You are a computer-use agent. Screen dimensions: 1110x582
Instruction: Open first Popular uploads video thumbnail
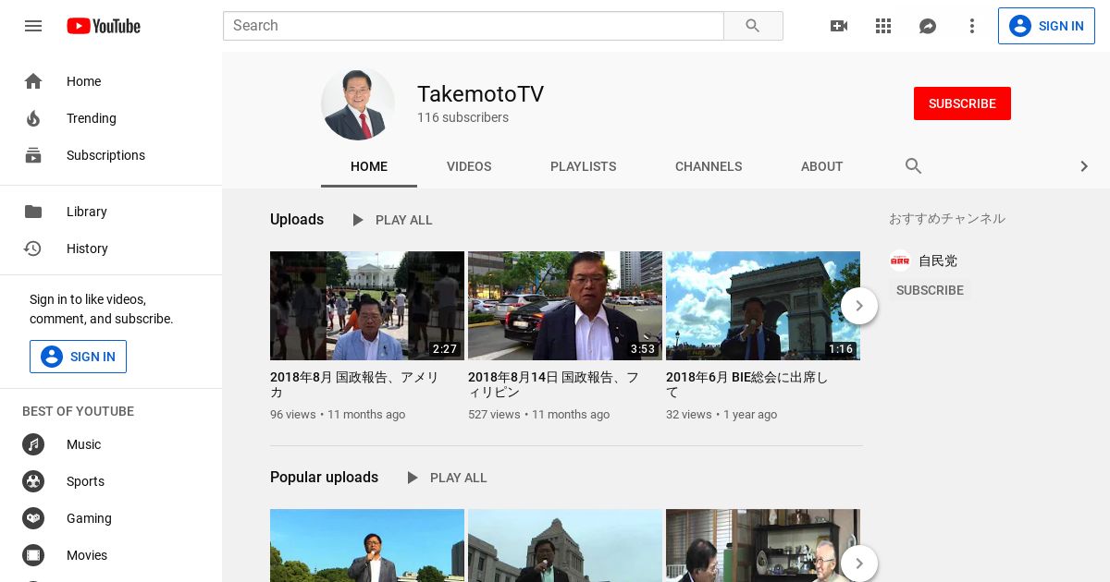(x=367, y=545)
